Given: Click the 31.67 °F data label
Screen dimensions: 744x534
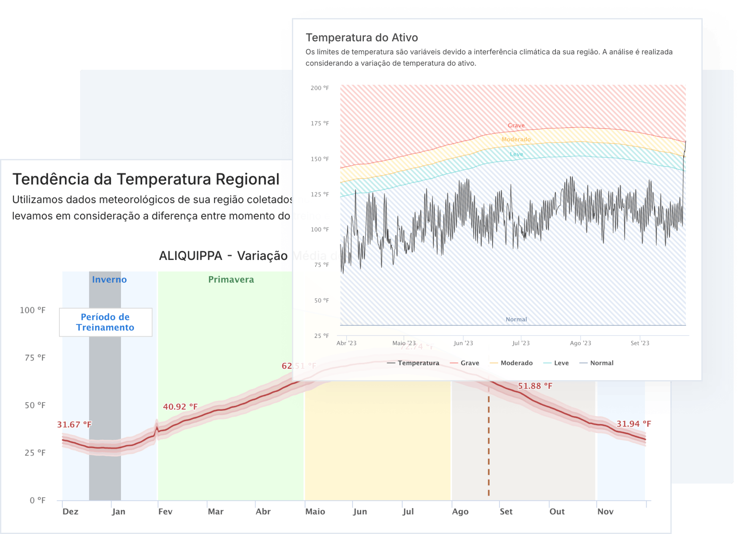Looking at the screenshot, I should [x=74, y=425].
